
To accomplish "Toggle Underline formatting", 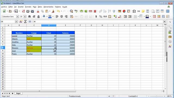I will [x=38, y=17].
